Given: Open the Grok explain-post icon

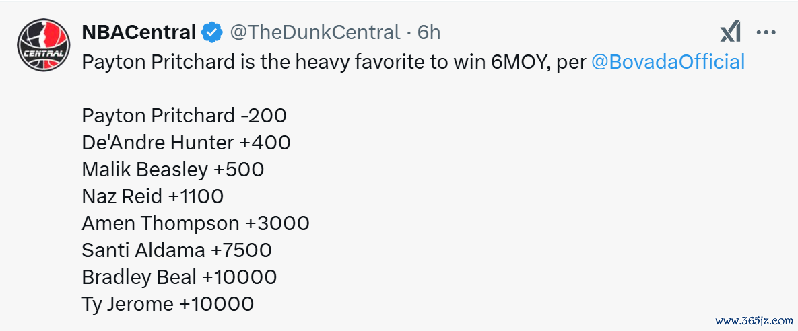Looking at the screenshot, I should (730, 34).
